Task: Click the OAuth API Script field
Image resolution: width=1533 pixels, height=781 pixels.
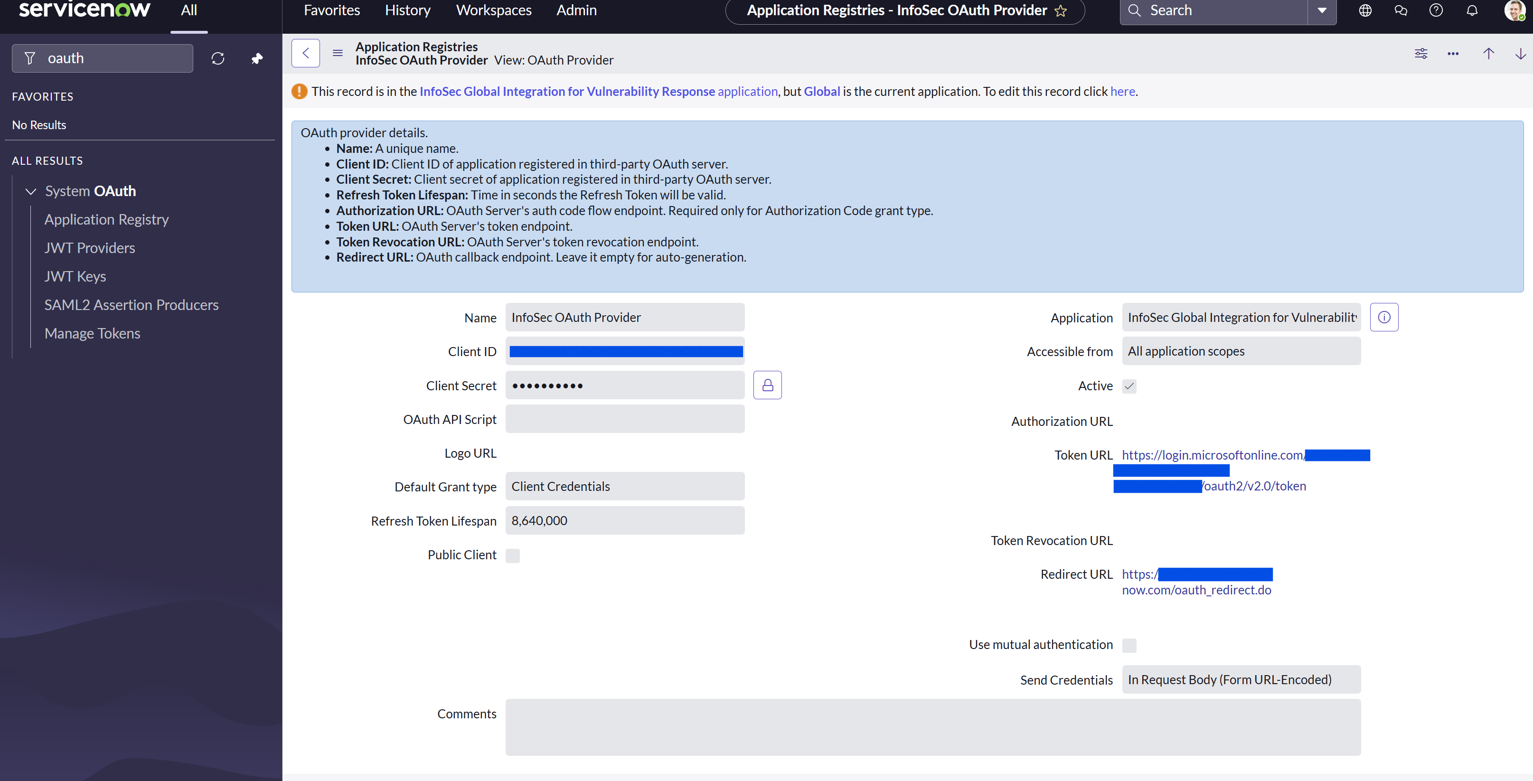Action: (x=625, y=419)
